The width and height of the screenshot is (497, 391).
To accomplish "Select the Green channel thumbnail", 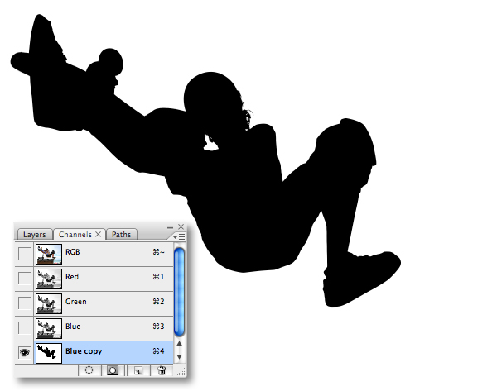I will coord(49,303).
